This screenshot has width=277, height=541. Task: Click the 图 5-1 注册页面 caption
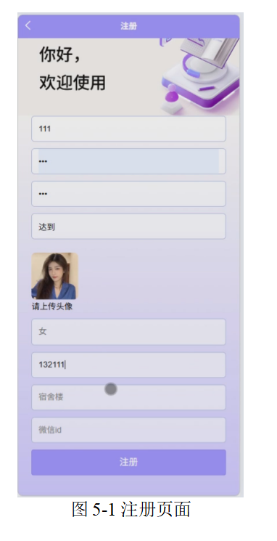[x=131, y=509]
